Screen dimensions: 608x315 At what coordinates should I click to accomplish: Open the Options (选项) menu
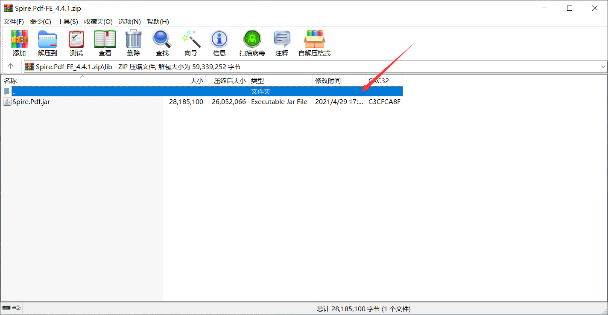tap(129, 21)
